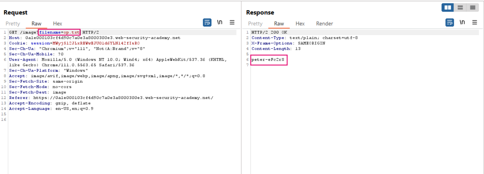
Task: Open Response panel hamburger menu
Action: click(x=475, y=22)
